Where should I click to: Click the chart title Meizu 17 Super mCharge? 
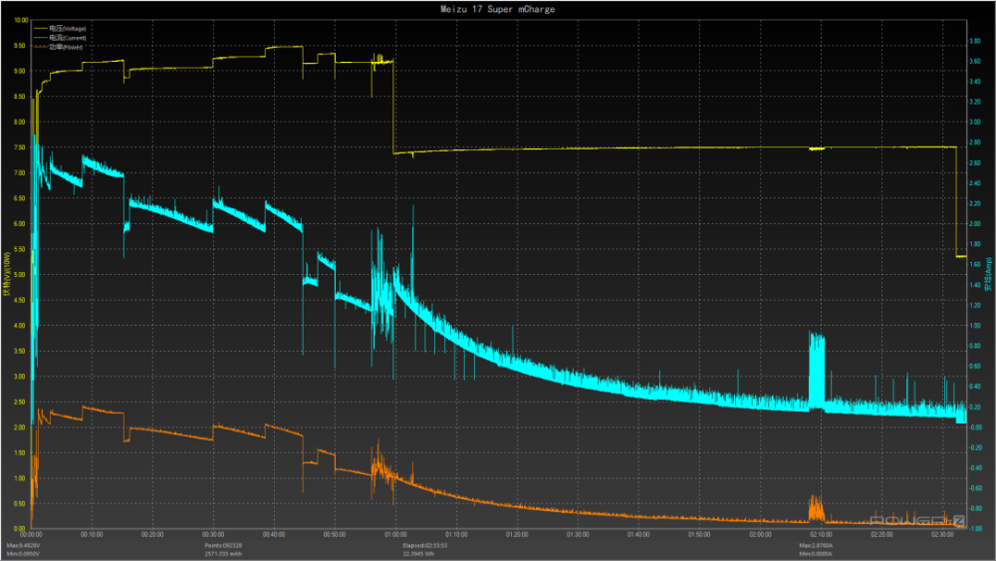coord(497,9)
